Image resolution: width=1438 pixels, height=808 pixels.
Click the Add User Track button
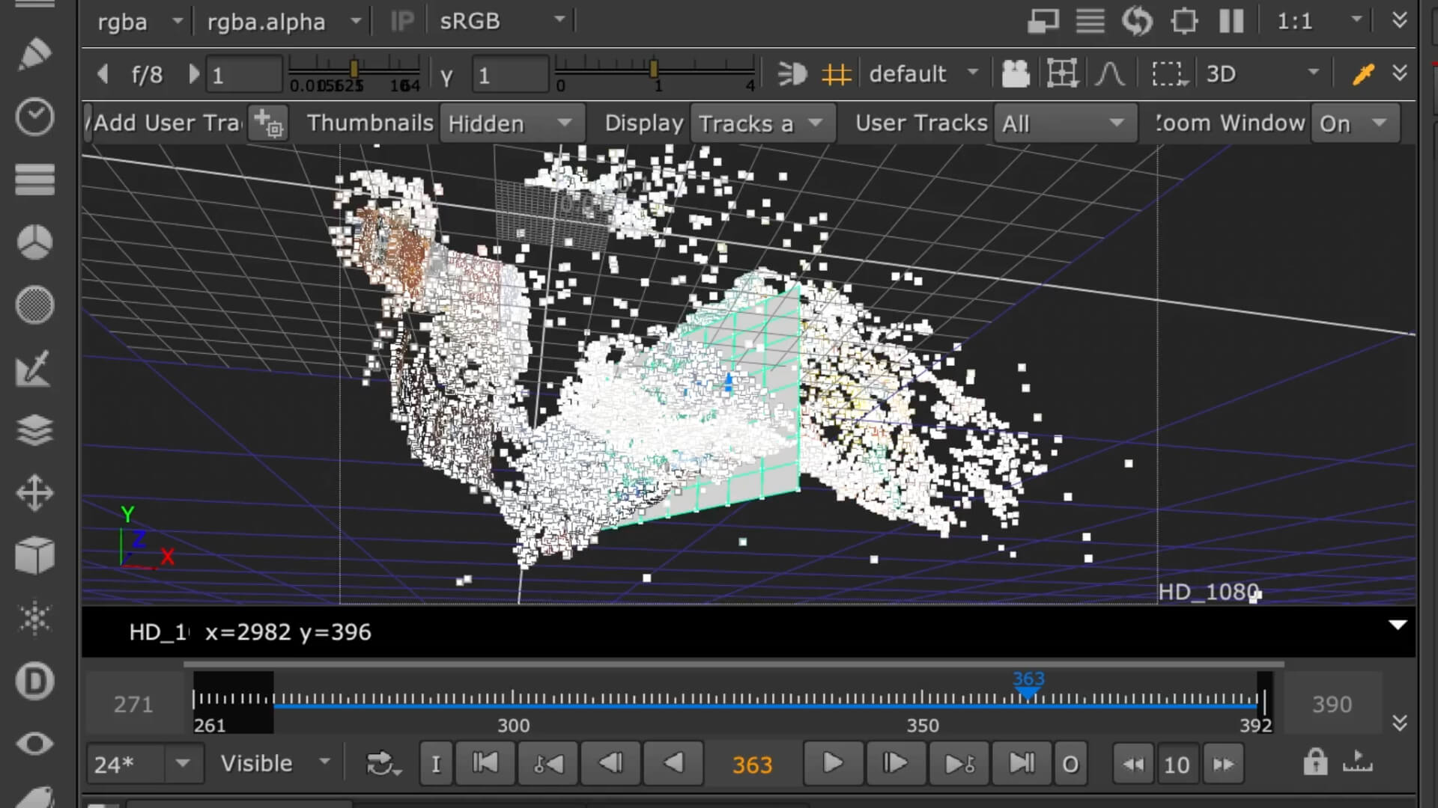(267, 123)
